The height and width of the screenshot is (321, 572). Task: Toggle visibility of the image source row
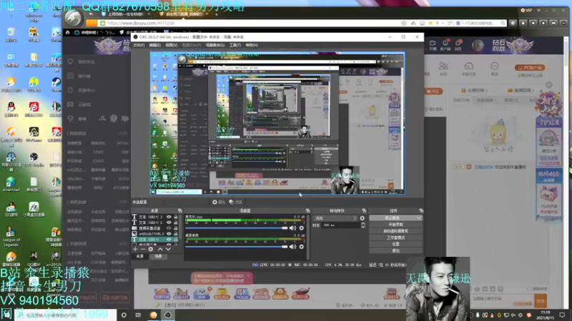(x=169, y=234)
